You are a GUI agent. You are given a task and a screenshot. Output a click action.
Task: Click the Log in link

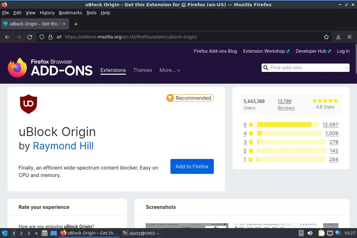point(343,51)
